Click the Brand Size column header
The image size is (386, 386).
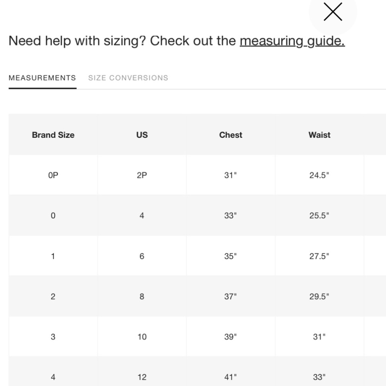click(x=53, y=135)
